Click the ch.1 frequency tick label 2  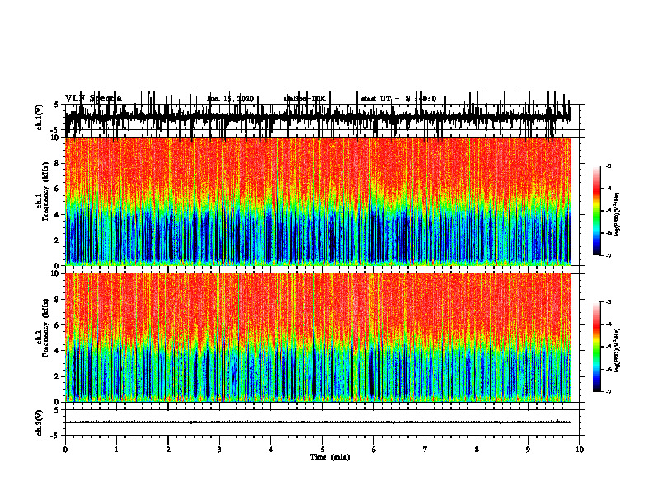pyautogui.click(x=57, y=240)
